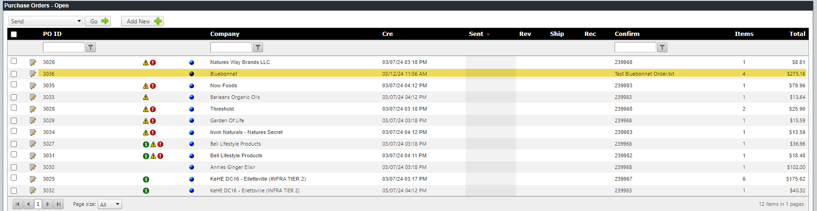Go to previous page button
The height and width of the screenshot is (211, 817).
point(29,204)
